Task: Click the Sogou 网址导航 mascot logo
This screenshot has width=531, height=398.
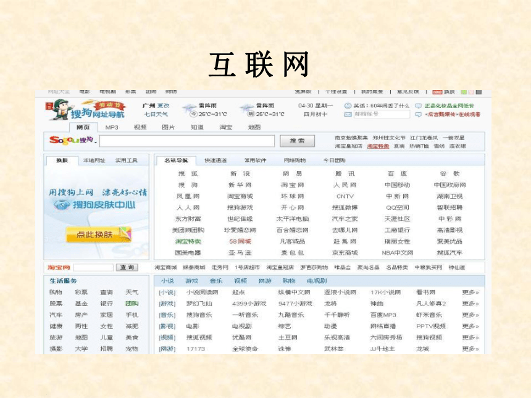Action: coord(85,110)
